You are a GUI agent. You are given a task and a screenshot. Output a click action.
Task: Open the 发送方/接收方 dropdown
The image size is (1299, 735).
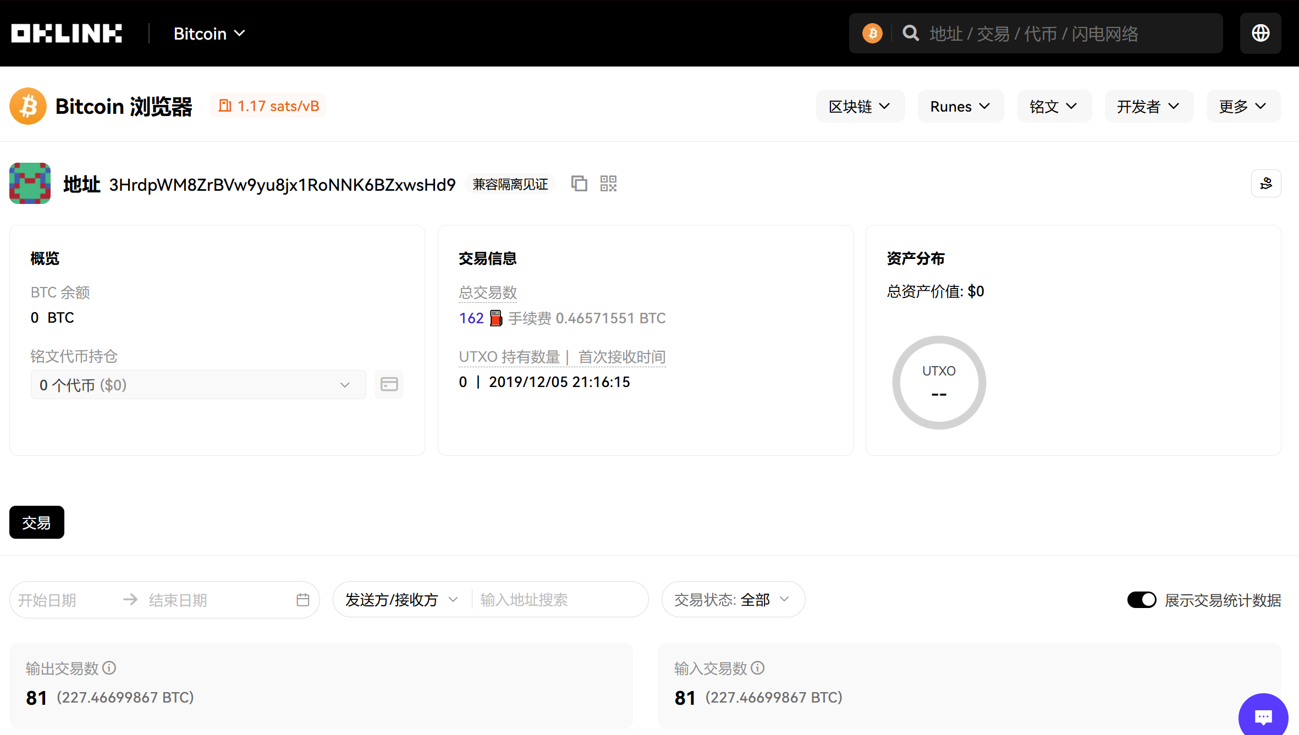[401, 600]
